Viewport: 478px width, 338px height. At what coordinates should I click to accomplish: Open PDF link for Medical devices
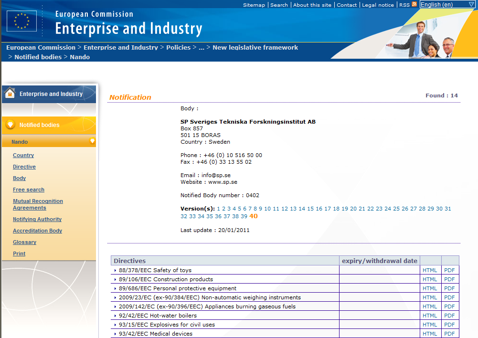point(449,334)
